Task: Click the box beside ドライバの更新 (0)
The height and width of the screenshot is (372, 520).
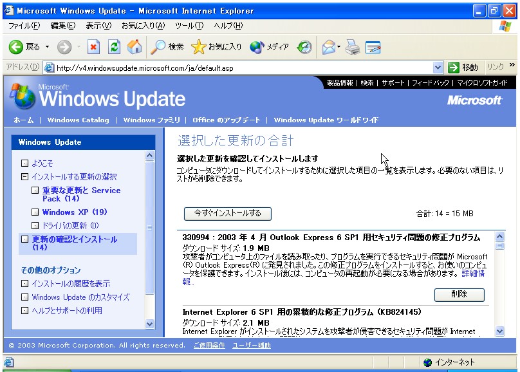Action: [x=35, y=226]
